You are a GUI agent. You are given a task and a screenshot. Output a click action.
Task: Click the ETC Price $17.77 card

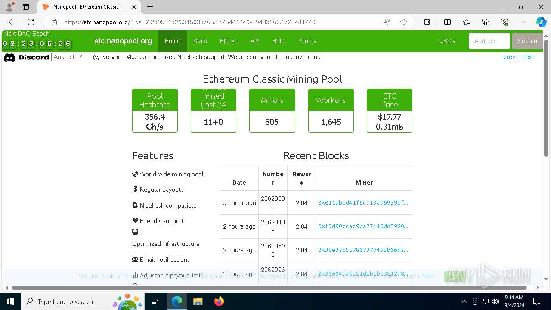click(x=390, y=111)
